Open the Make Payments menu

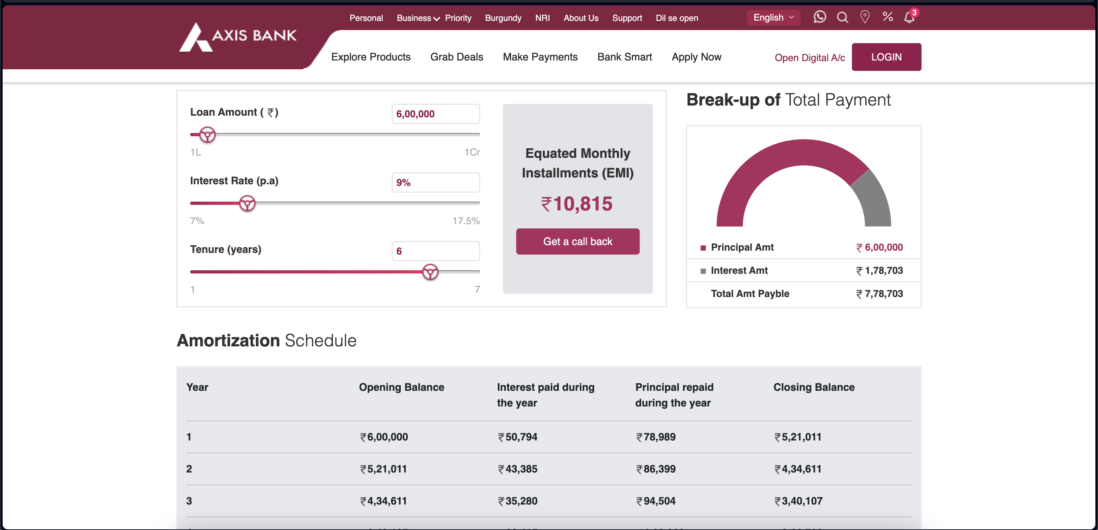pos(540,57)
